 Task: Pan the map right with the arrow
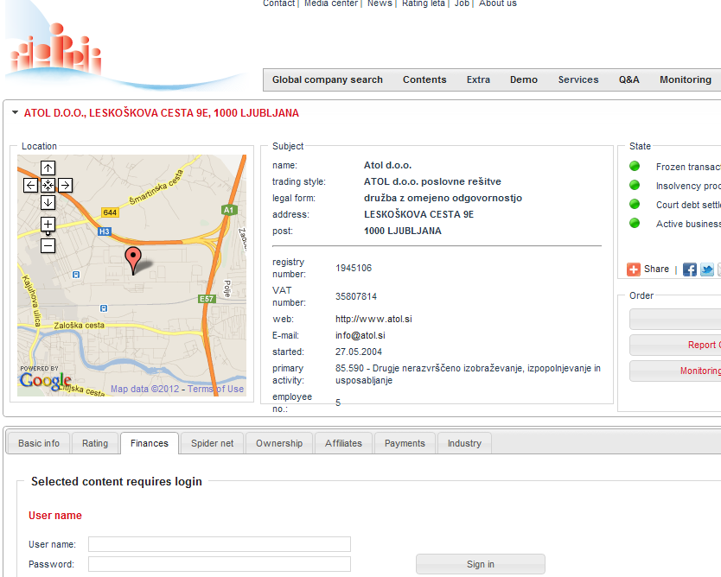(66, 185)
